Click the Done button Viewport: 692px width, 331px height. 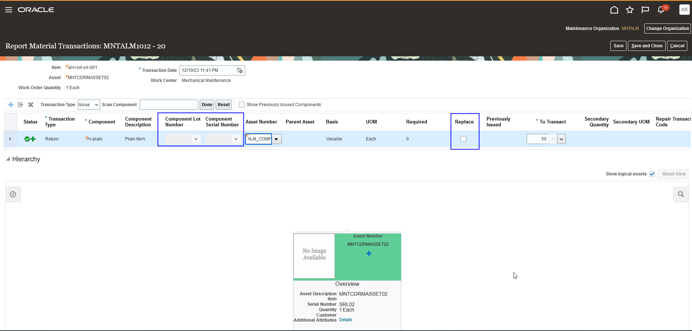207,105
